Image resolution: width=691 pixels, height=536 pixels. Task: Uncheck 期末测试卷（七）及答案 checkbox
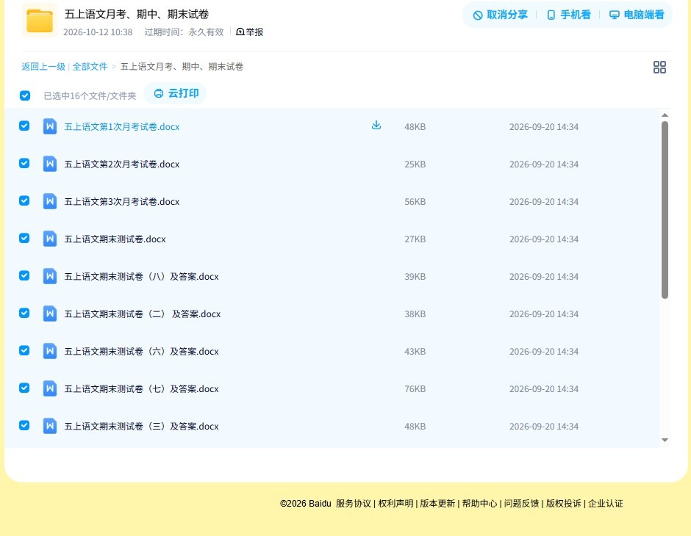[24, 388]
